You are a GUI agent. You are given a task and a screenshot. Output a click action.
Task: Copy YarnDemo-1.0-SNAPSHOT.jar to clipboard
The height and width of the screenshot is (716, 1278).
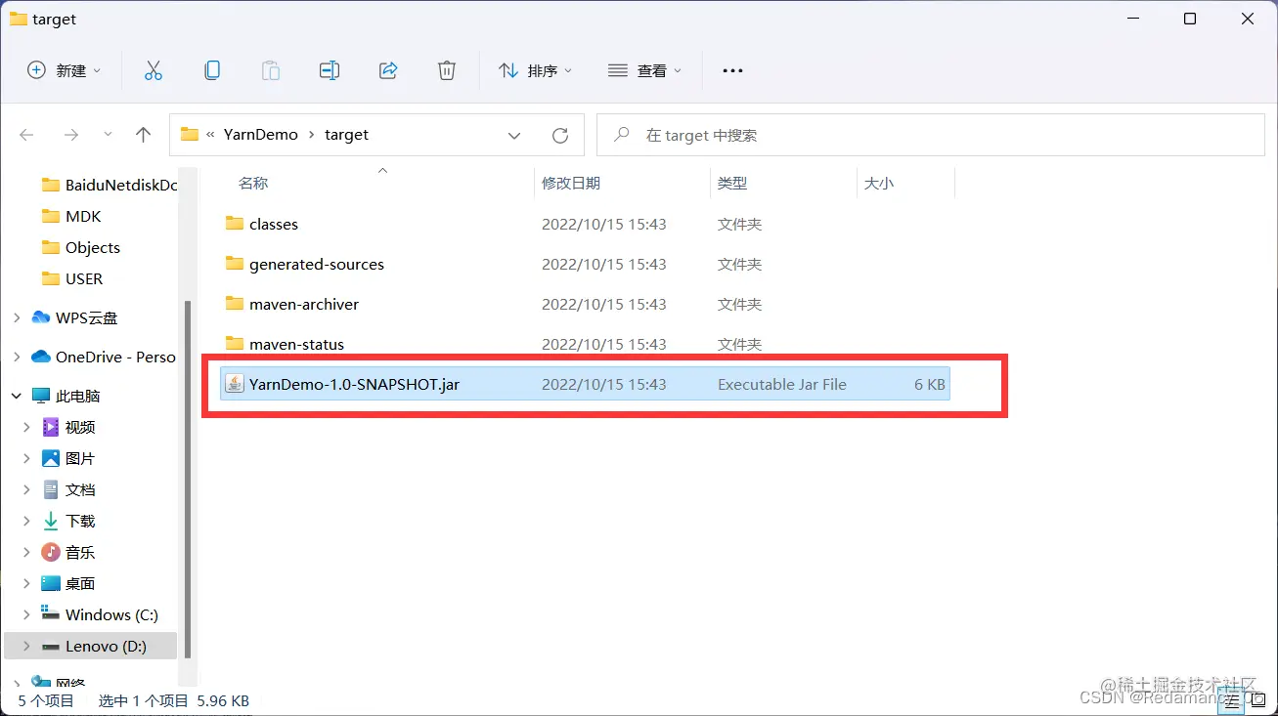[x=212, y=69]
